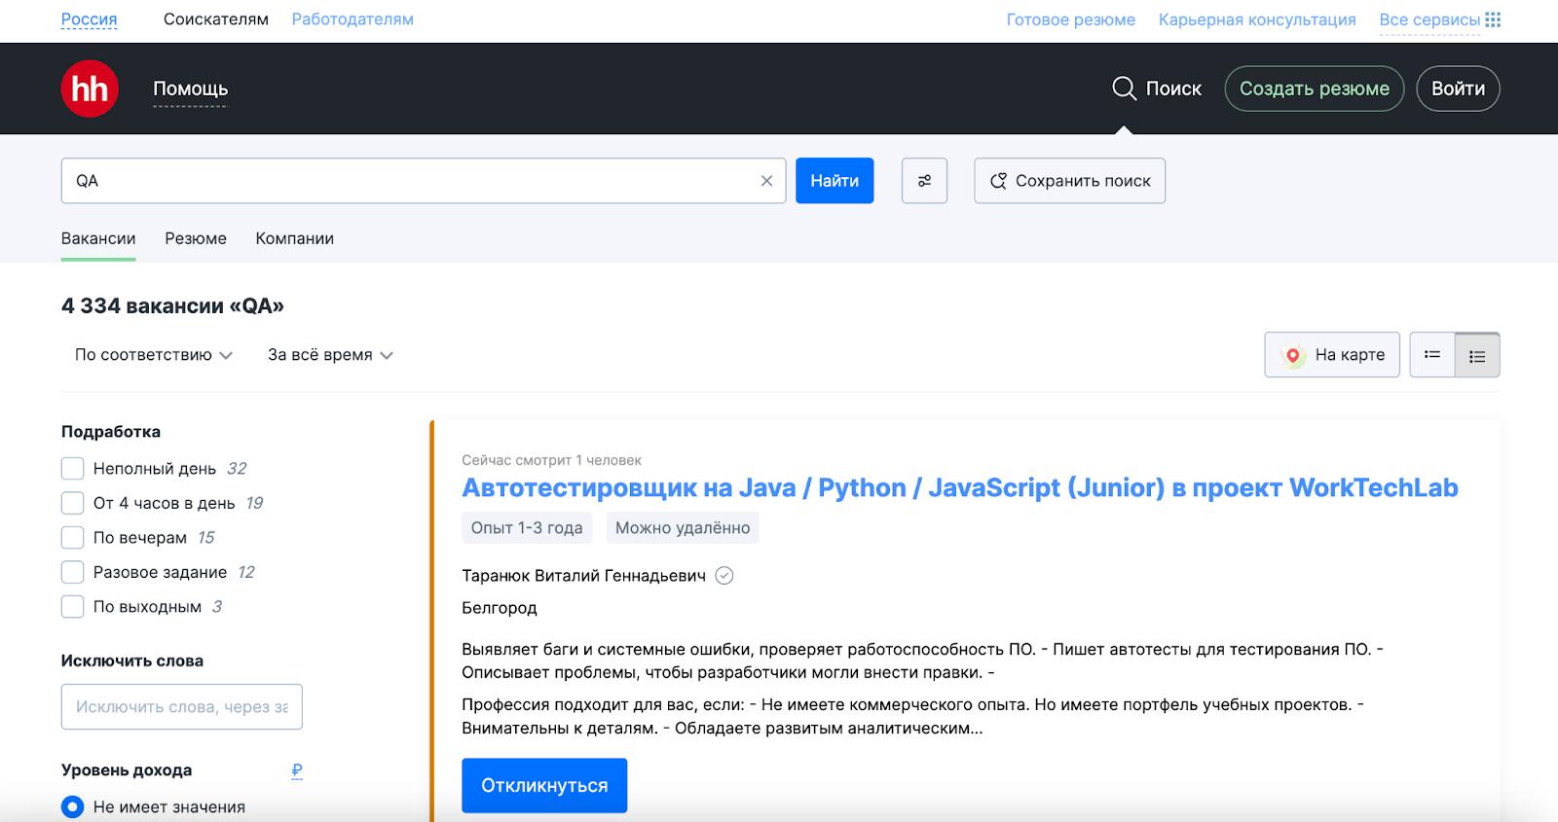This screenshot has width=1558, height=822.
Task: Open the За всё время period dropdown
Action: [330, 355]
